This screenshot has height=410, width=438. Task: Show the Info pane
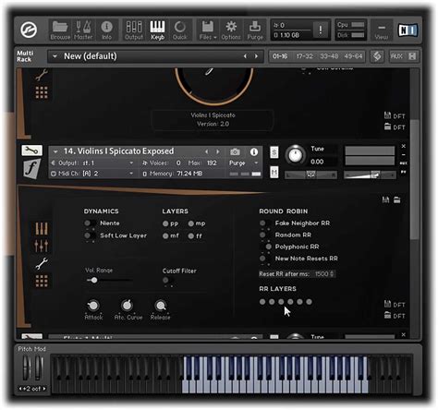106,30
